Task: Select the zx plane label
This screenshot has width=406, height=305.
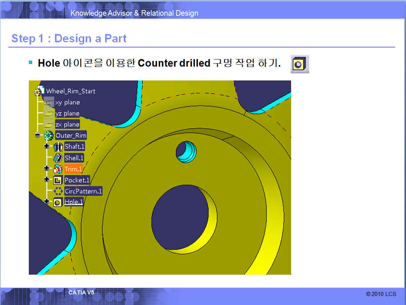Action: 67,125
